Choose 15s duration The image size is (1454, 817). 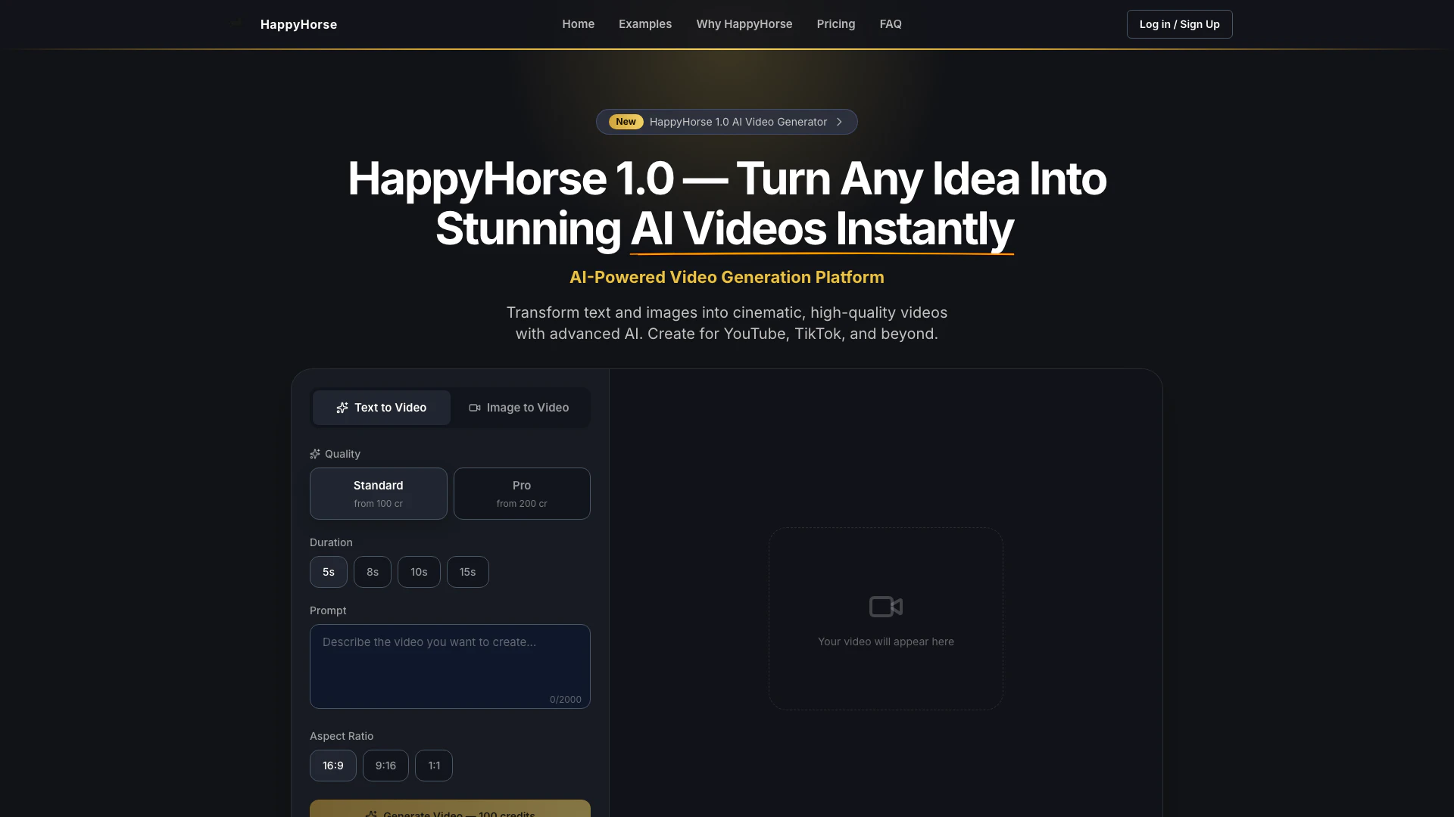(x=467, y=572)
